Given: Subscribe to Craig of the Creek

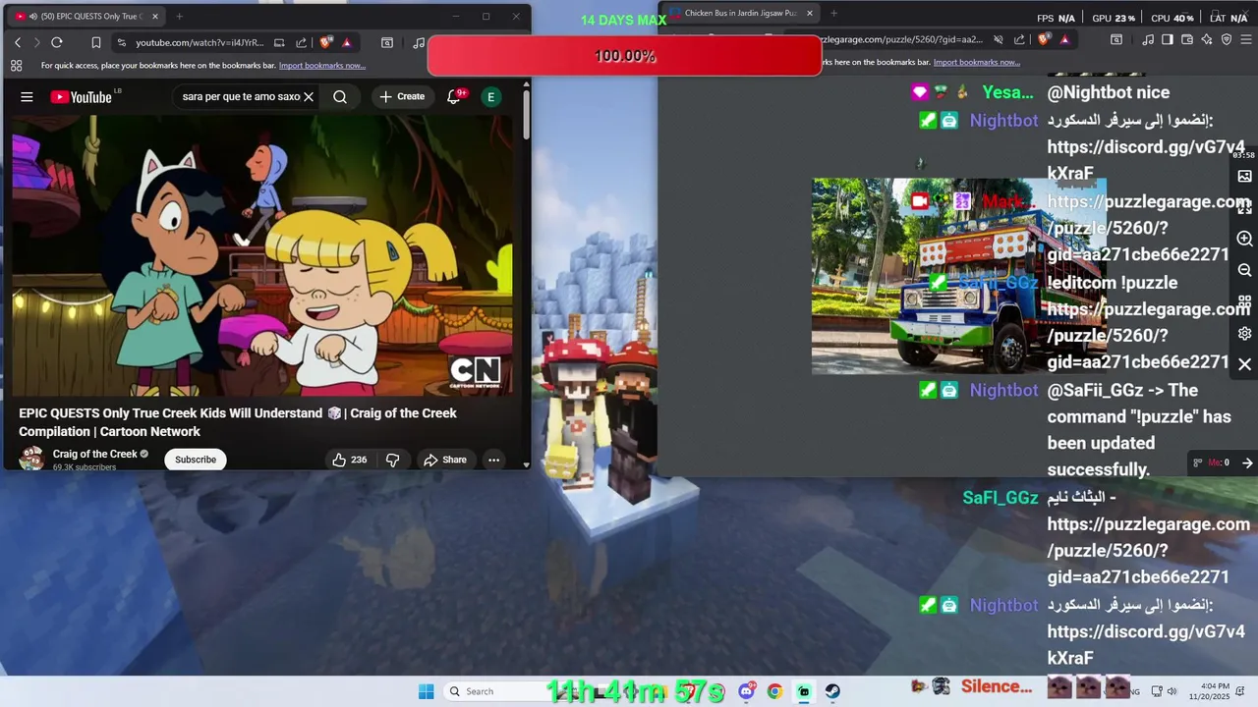Looking at the screenshot, I should click(x=196, y=460).
